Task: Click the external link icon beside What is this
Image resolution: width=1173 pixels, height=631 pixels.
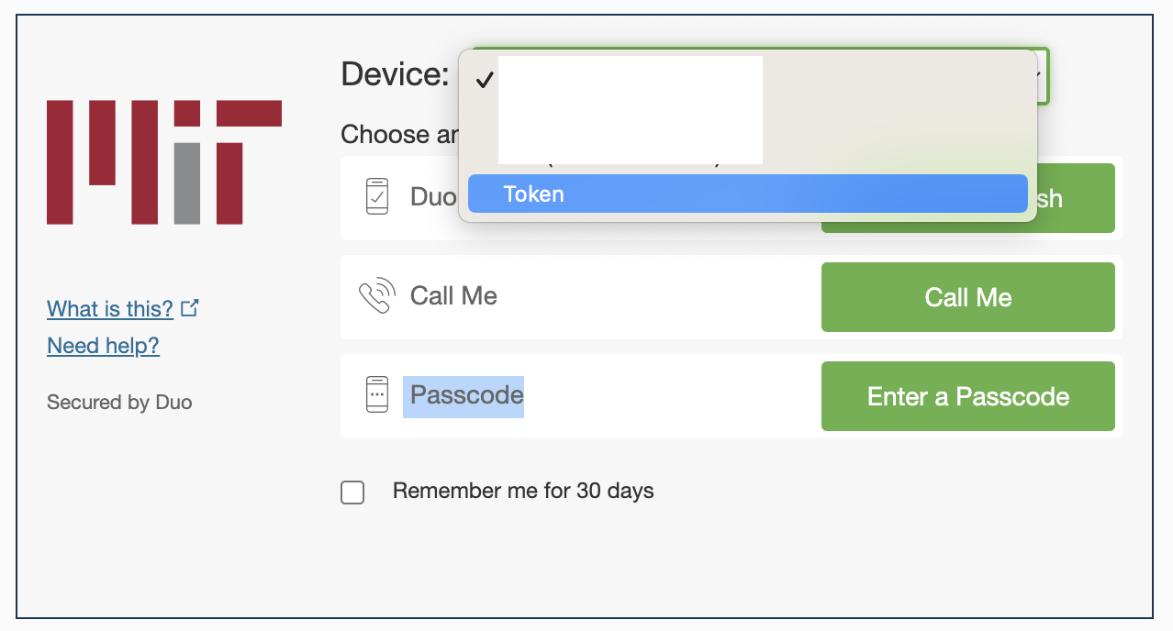Action: click(190, 308)
